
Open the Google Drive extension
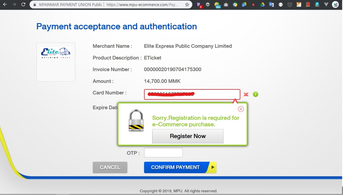(262, 4)
